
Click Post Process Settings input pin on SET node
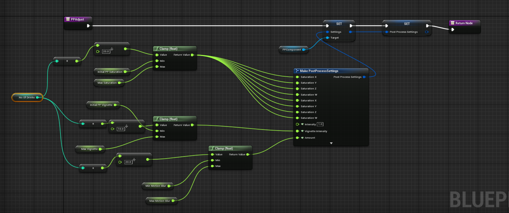(x=387, y=32)
